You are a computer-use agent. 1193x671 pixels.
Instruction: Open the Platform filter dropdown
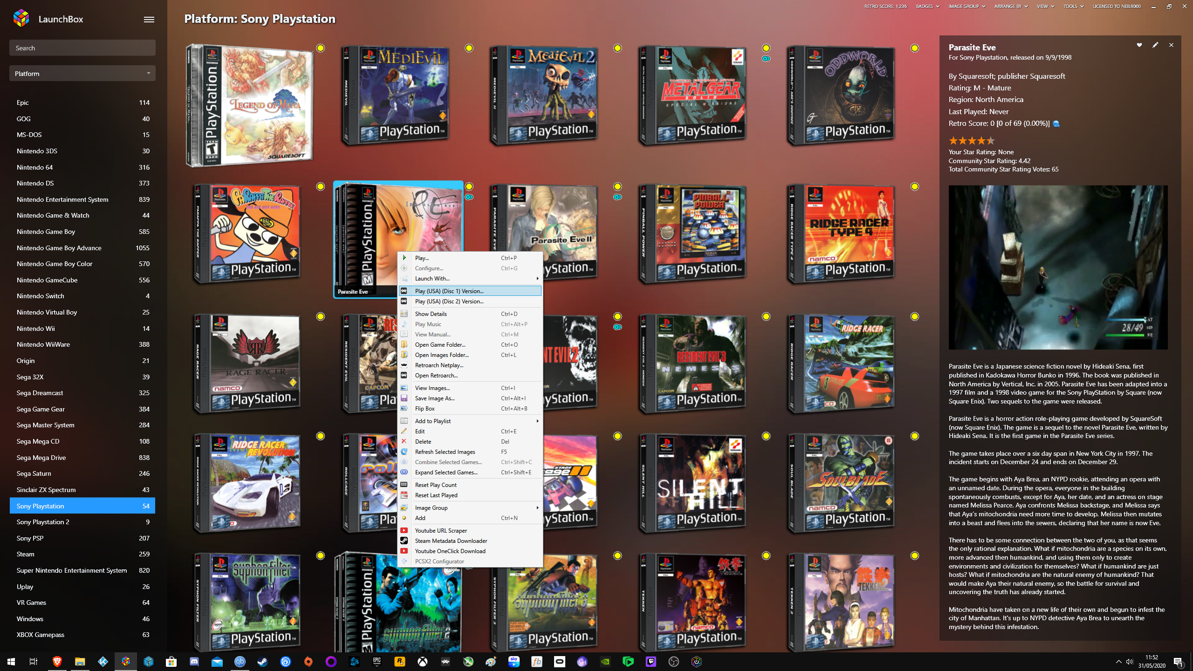point(82,74)
